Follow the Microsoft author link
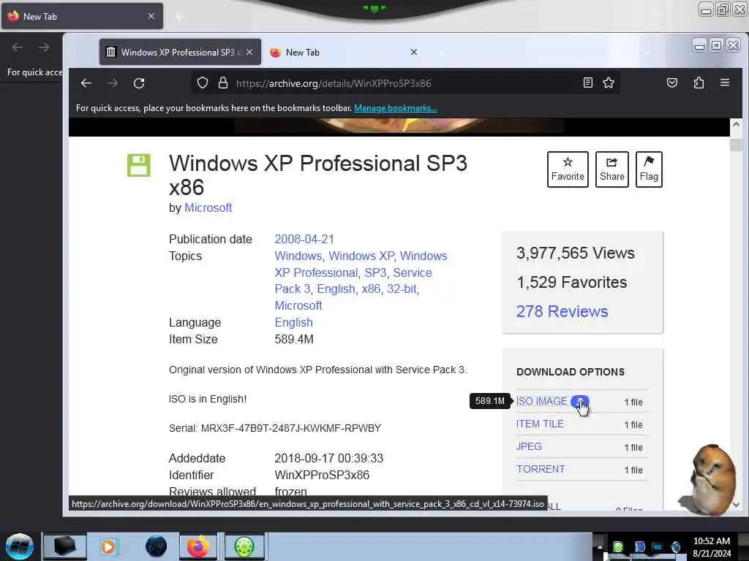The width and height of the screenshot is (749, 561). coord(208,208)
